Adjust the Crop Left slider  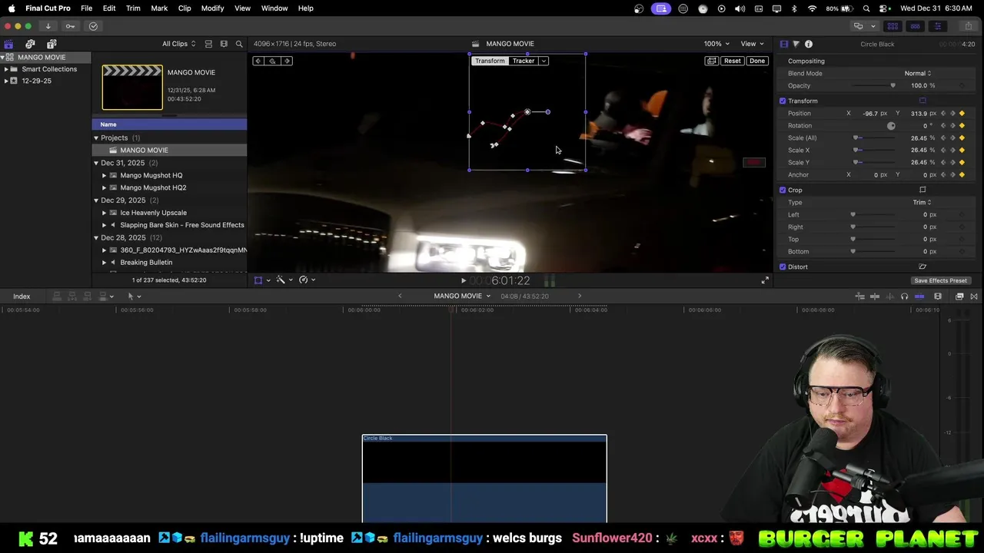pos(873,215)
